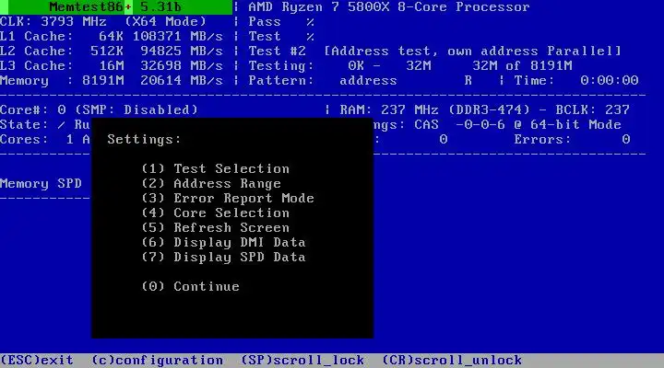
Task: Choose (2) Address Range option
Action: (211, 183)
